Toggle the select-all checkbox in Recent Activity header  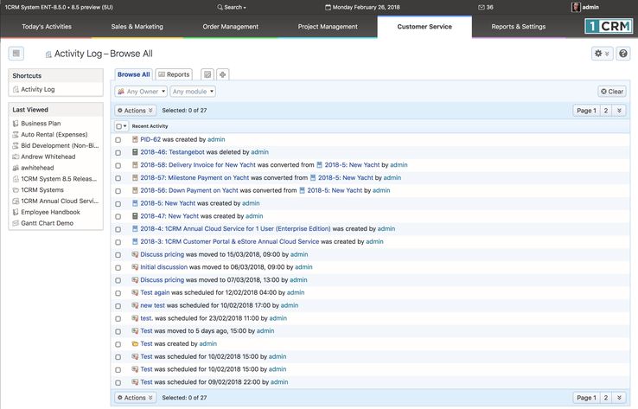[x=118, y=126]
